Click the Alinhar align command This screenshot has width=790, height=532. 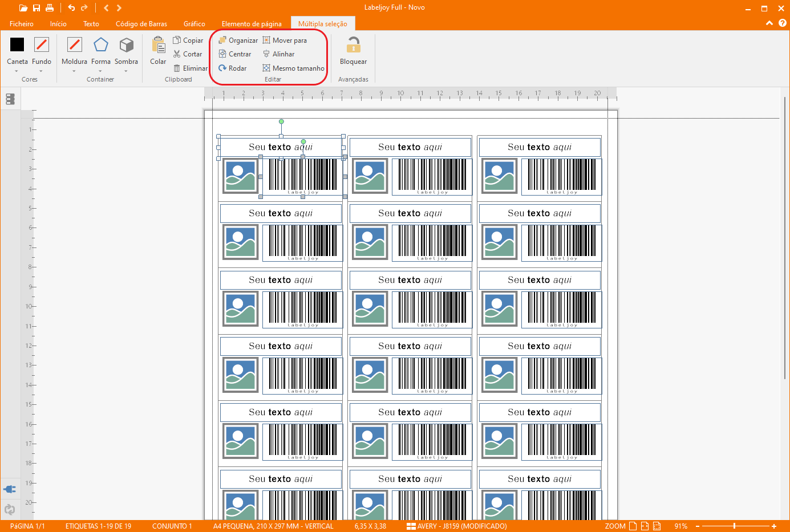click(279, 54)
